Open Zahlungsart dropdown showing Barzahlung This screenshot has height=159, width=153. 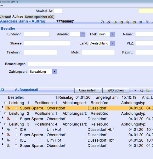(54, 72)
